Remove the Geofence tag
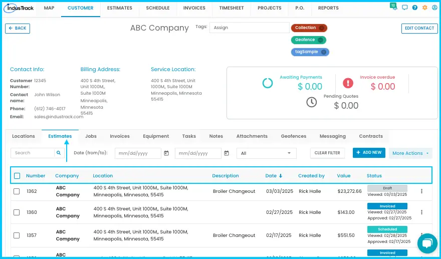This screenshot has height=259, width=441. (x=320, y=40)
